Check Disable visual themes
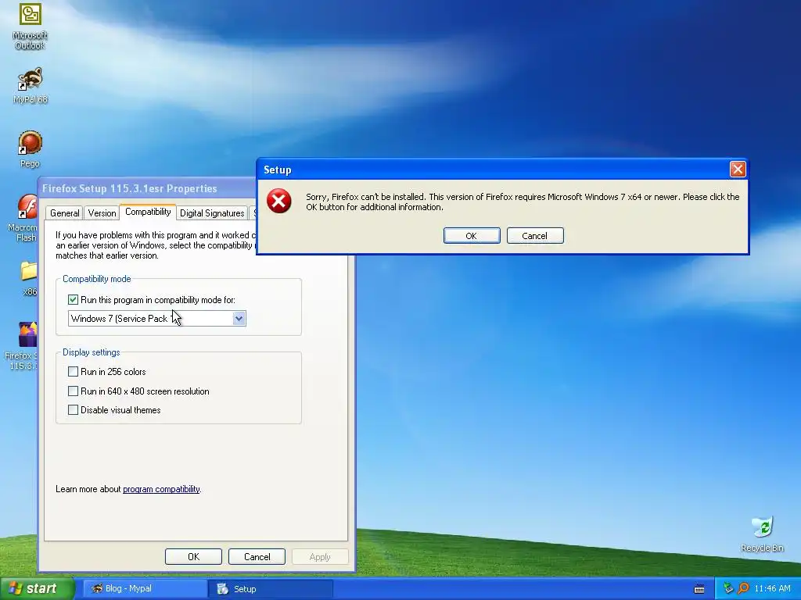Screen dimensions: 801x600 (73, 409)
